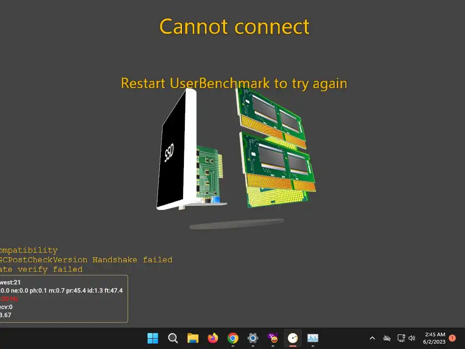465x349 pixels.
Task: Open Google Chrome from taskbar
Action: coord(233,338)
